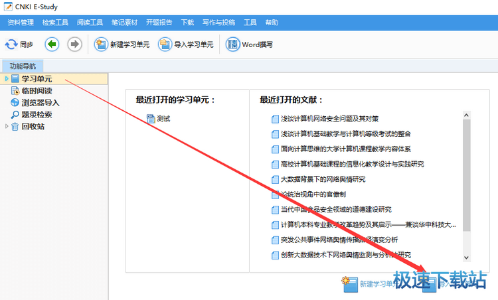Click the Sync (同步) icon
The height and width of the screenshot is (300, 498).
pyautogui.click(x=11, y=44)
